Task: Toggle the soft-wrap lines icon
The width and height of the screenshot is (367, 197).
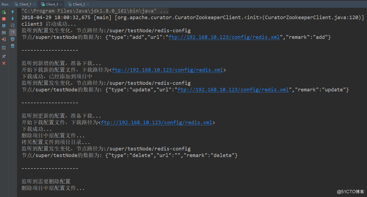Action: [13, 26]
